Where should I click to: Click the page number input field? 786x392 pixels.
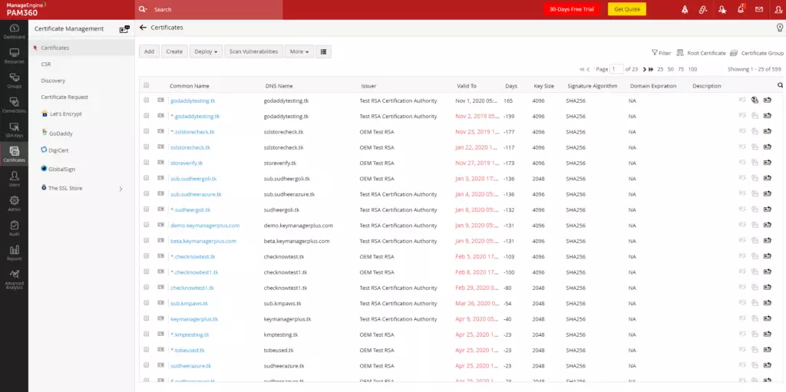[617, 69]
